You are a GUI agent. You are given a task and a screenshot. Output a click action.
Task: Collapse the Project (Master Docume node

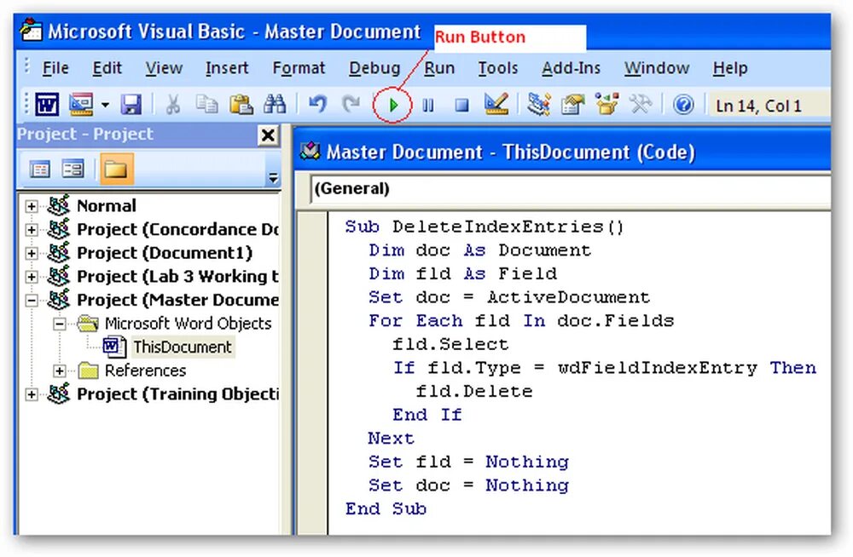pos(32,300)
